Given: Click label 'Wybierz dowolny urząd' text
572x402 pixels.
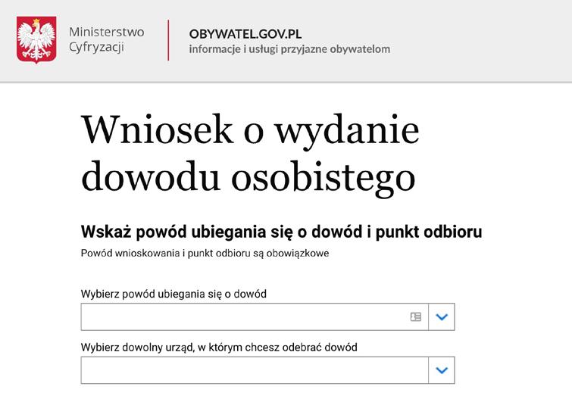Looking at the screenshot, I should pyautogui.click(x=219, y=347).
